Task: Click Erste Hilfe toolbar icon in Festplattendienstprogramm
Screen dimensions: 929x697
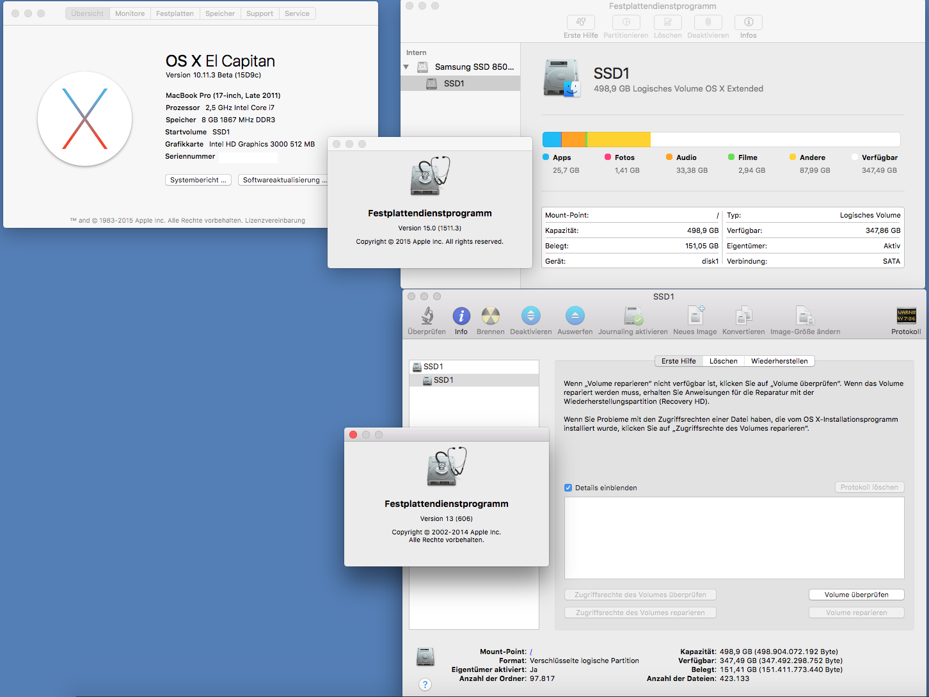Action: click(x=581, y=22)
